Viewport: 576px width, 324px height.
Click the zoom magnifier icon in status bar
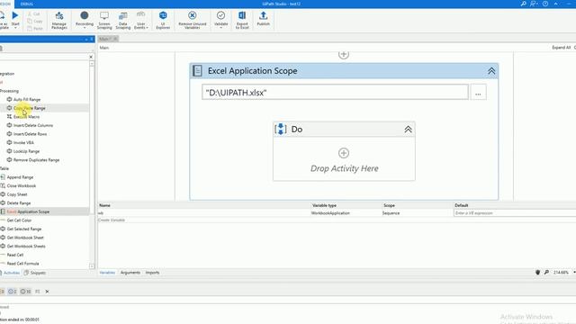tap(546, 272)
